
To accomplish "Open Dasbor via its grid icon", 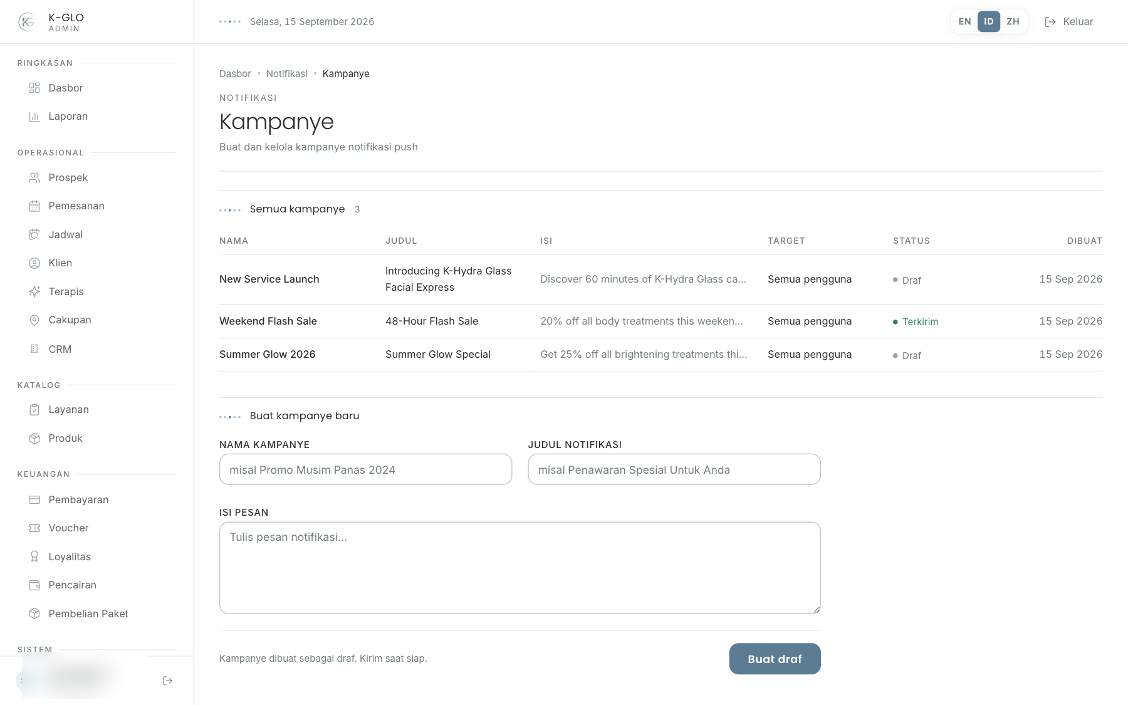I will [34, 88].
